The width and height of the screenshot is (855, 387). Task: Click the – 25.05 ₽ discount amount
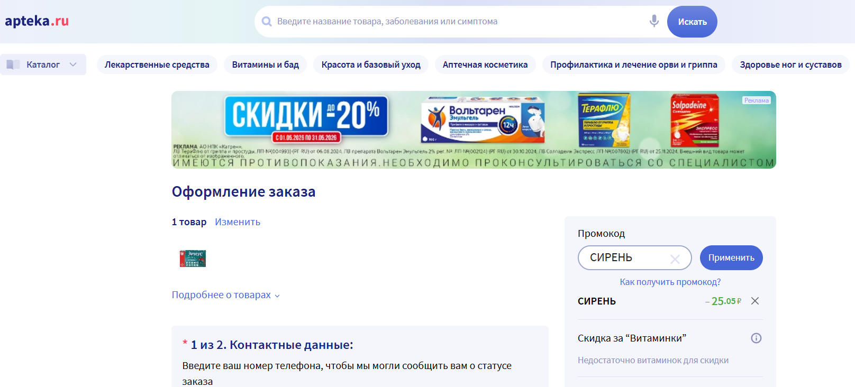tap(723, 301)
